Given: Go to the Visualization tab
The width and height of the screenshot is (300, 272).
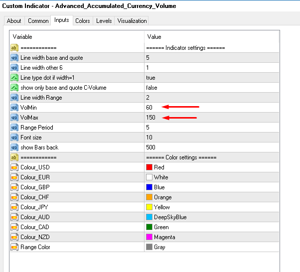Looking at the screenshot, I should coord(132,21).
